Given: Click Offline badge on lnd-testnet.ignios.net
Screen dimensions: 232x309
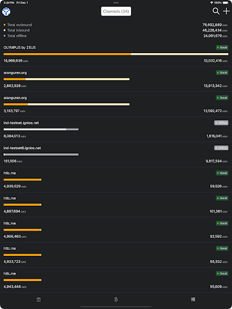Looking at the screenshot, I should [x=221, y=123].
